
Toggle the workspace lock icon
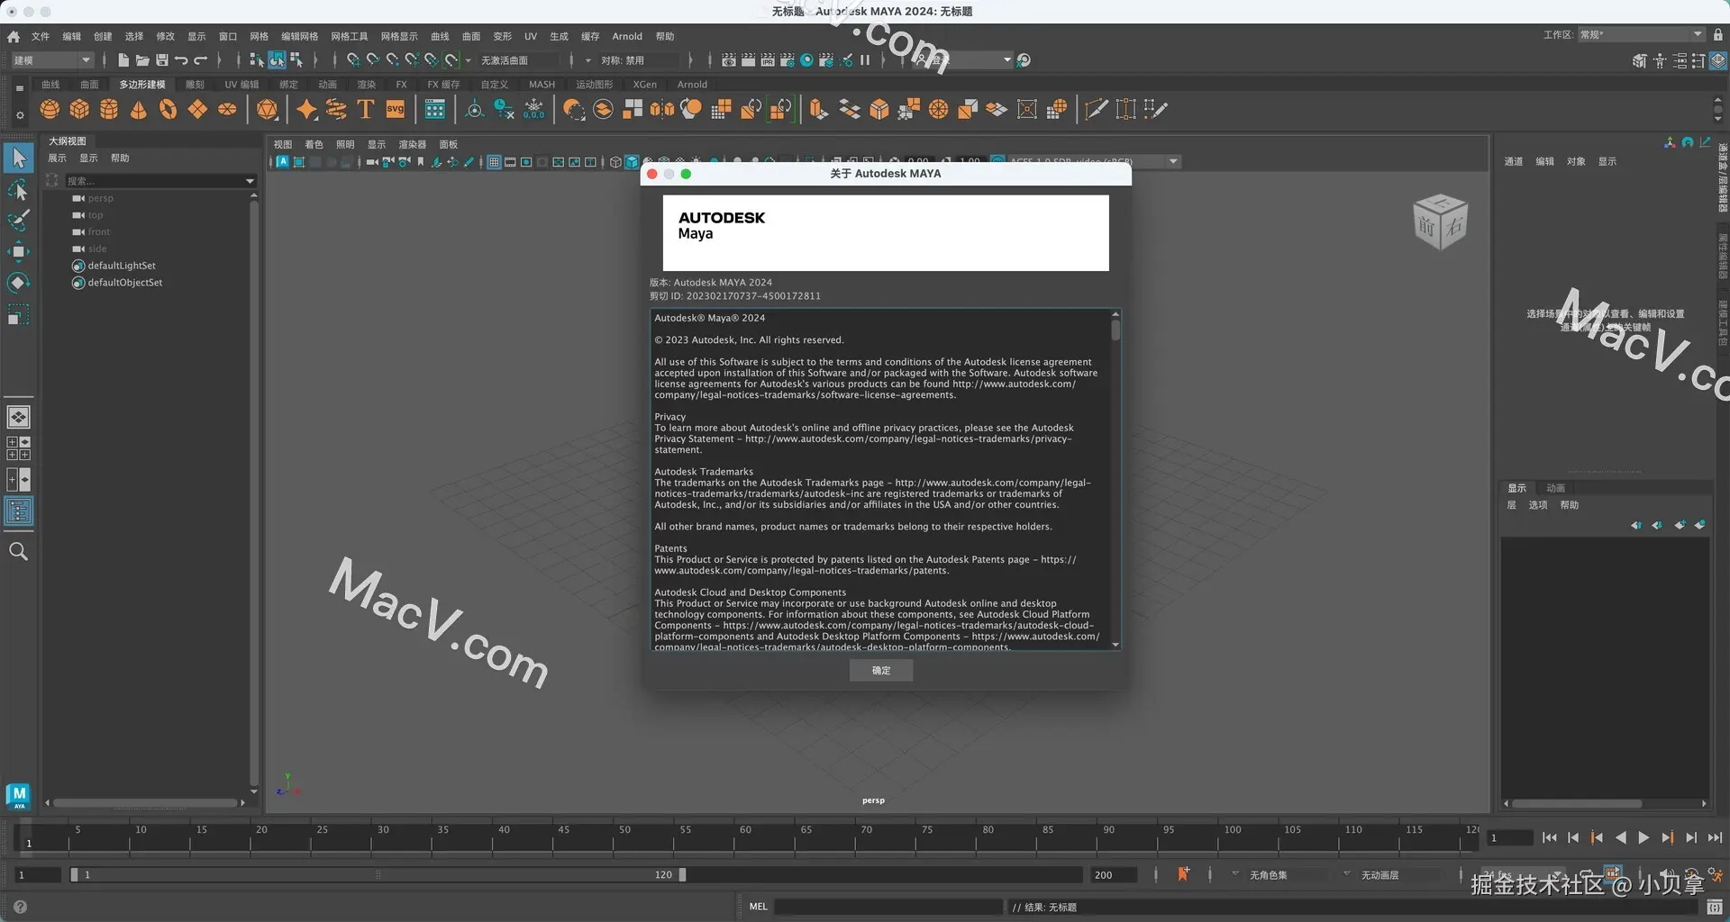click(1718, 35)
